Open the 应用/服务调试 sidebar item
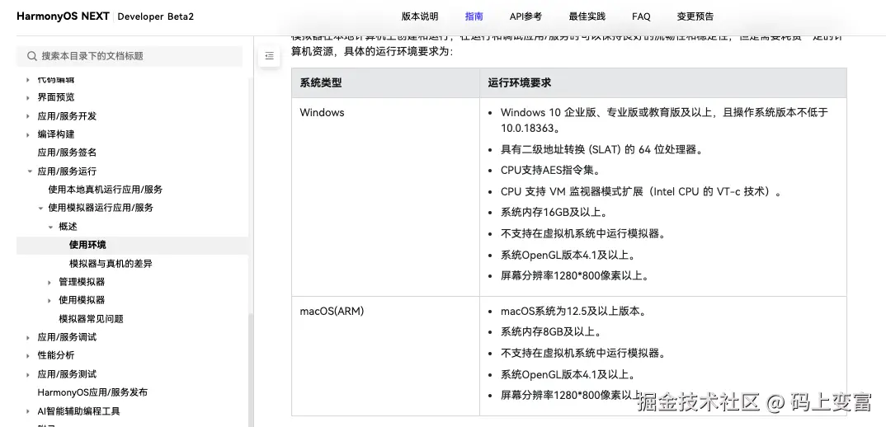 [x=67, y=337]
